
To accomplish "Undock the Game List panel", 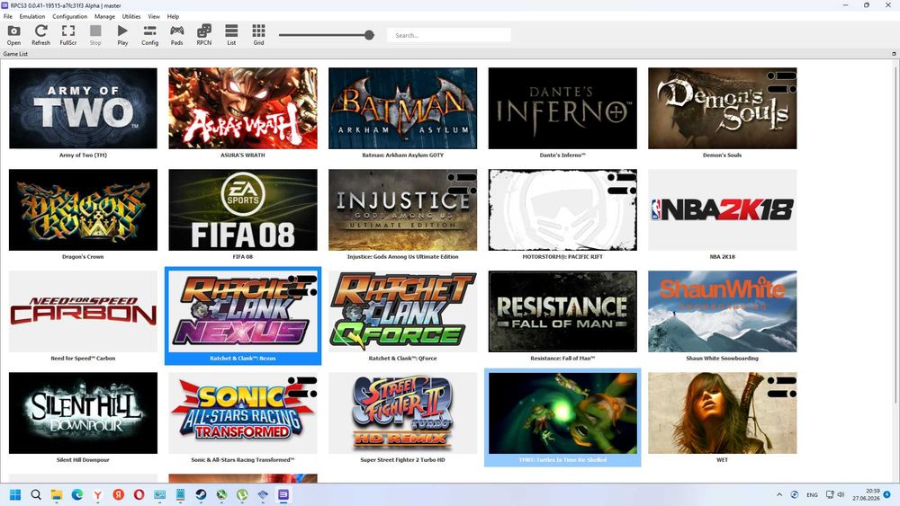I will 894,54.
